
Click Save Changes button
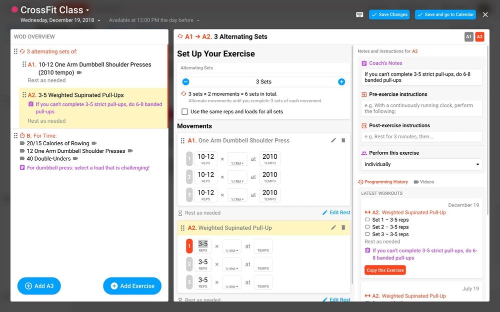pos(389,14)
